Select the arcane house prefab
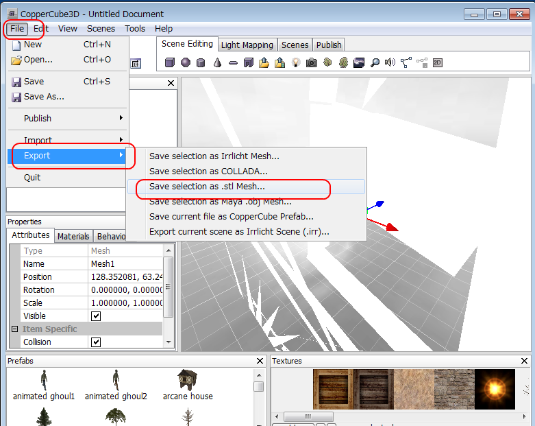This screenshot has width=535, height=426. pos(188,385)
